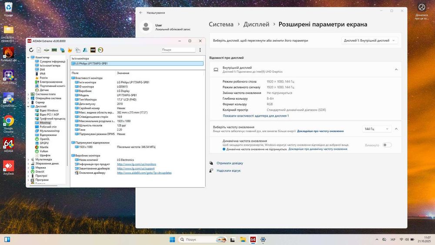
Task: Show hidden tray icons chevron
Action: [x=377, y=239]
